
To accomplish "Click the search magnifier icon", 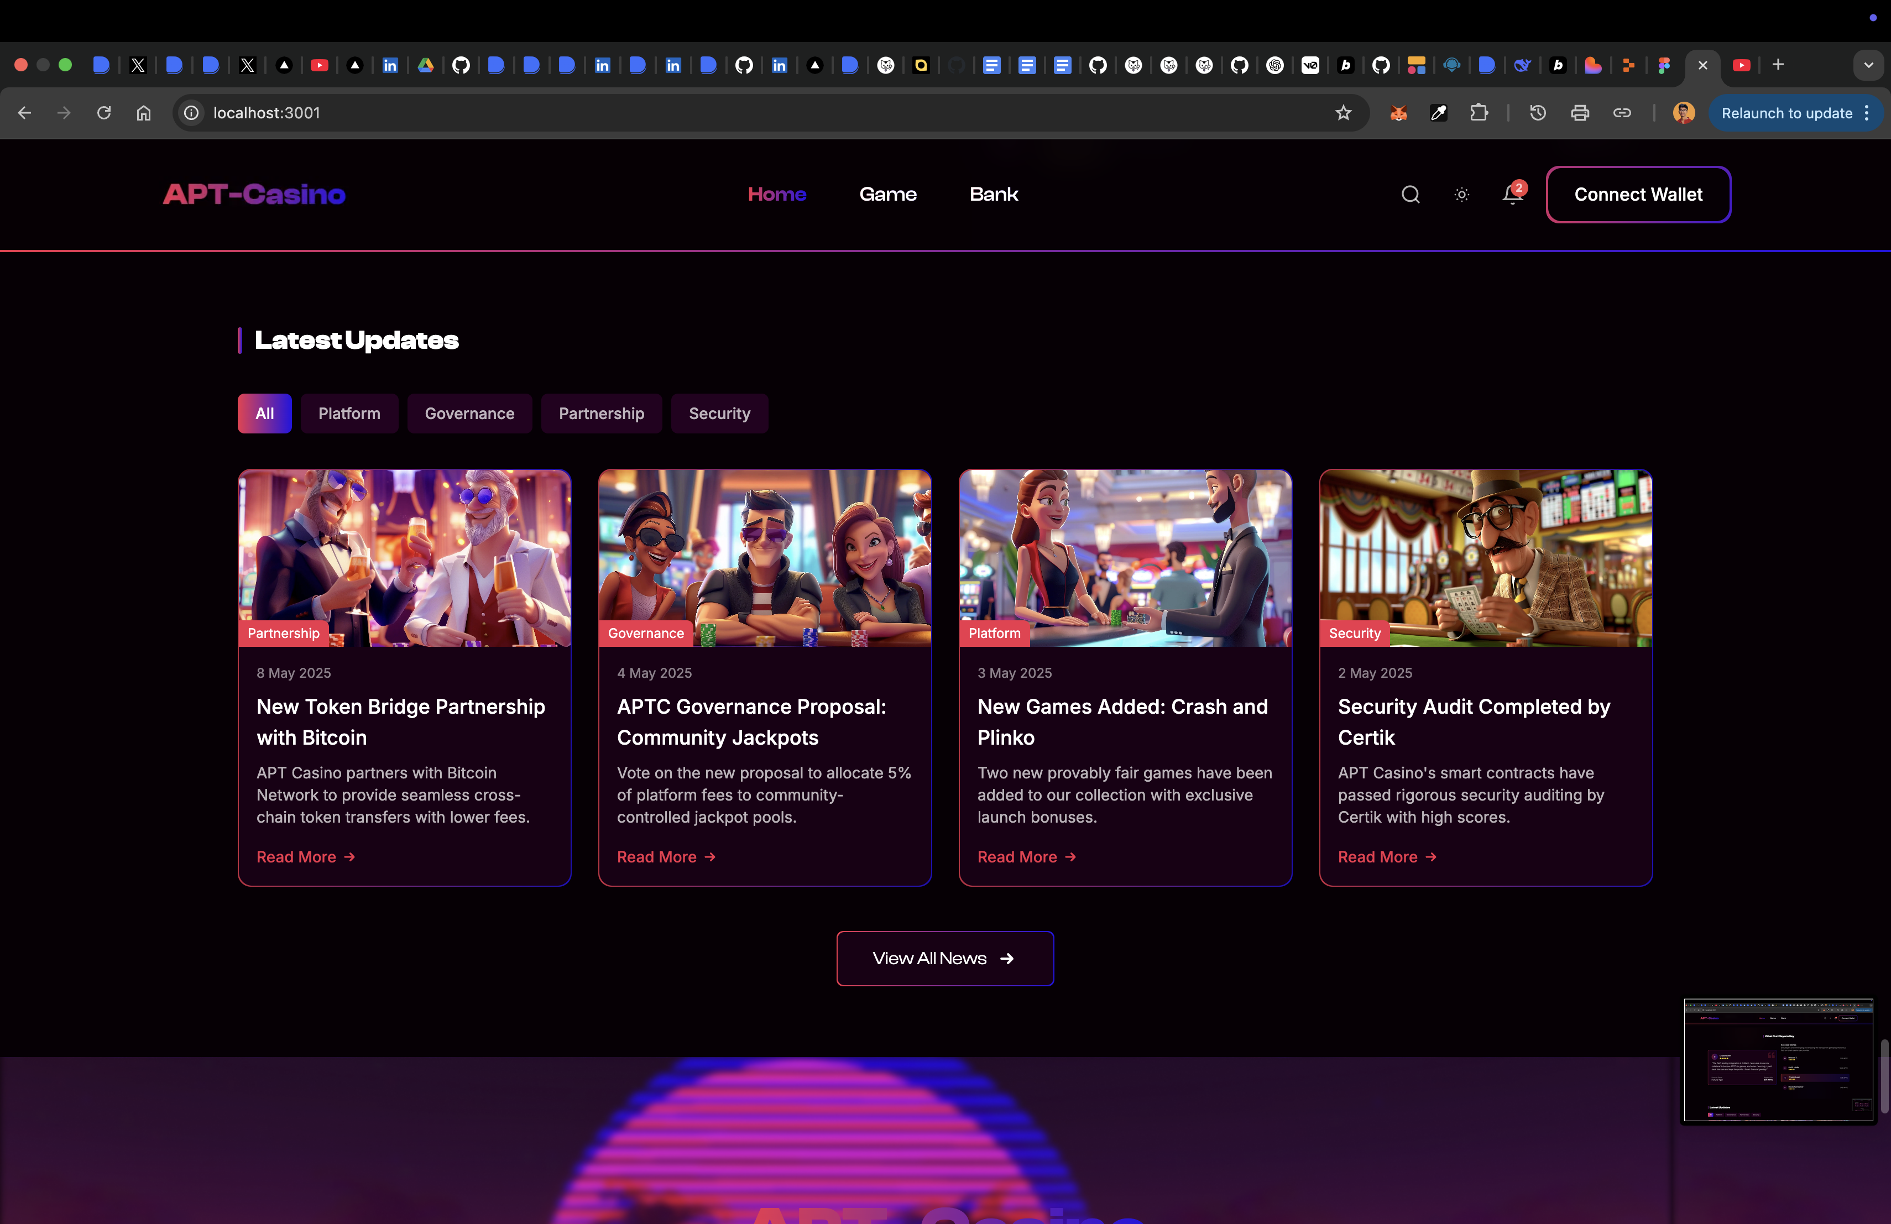I will click(x=1411, y=195).
